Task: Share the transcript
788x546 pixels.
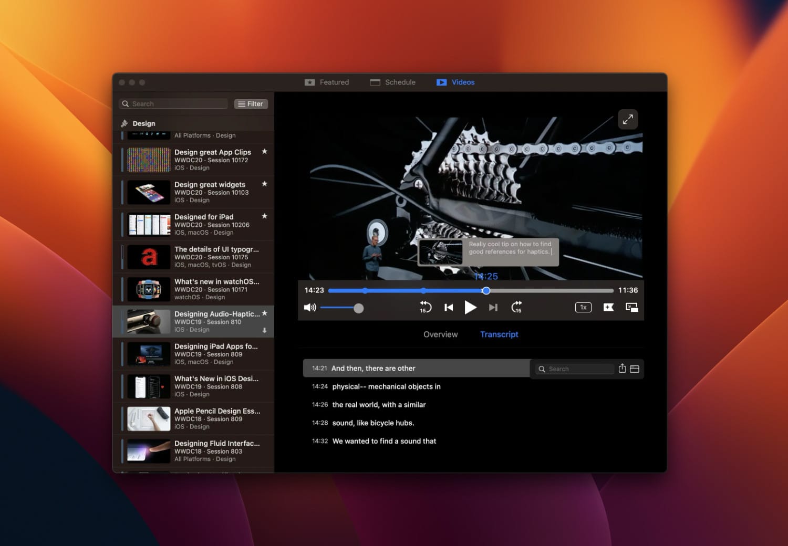Action: tap(622, 369)
